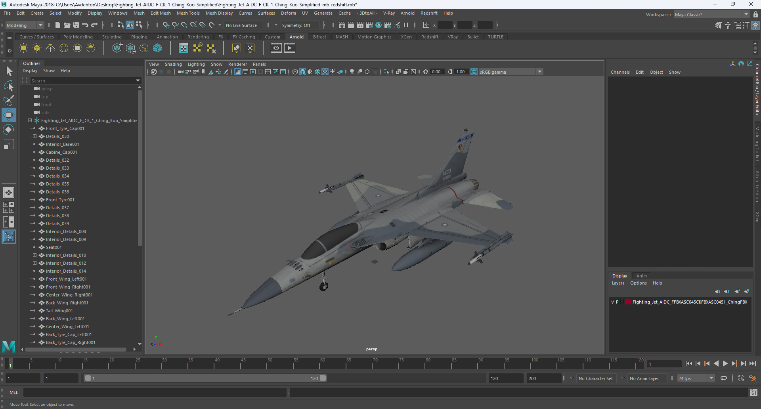Start IPR render from the status line
The image size is (761, 409).
(360, 25)
